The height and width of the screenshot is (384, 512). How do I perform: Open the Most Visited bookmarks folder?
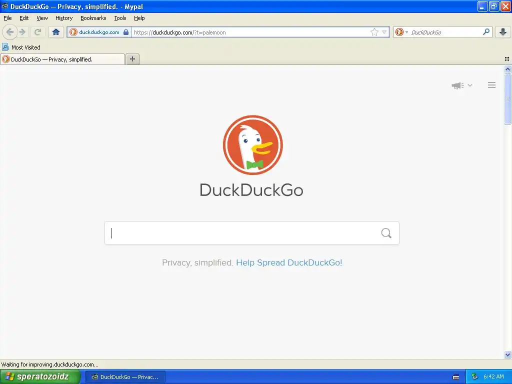tap(21, 47)
